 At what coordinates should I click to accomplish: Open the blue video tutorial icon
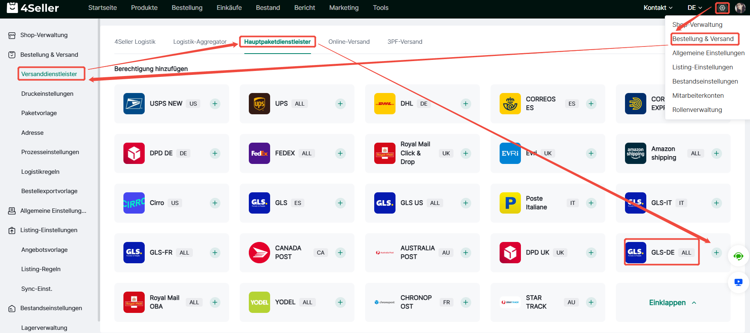click(738, 282)
